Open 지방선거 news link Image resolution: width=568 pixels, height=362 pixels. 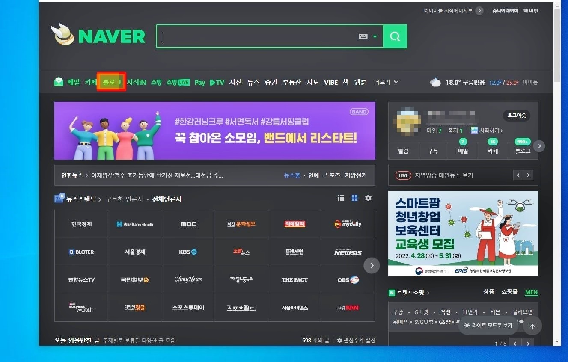[x=356, y=175]
